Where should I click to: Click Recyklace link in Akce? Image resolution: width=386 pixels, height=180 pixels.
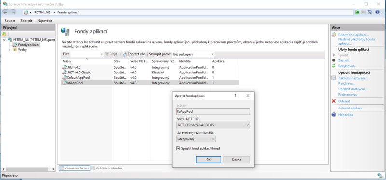[x=346, y=84]
